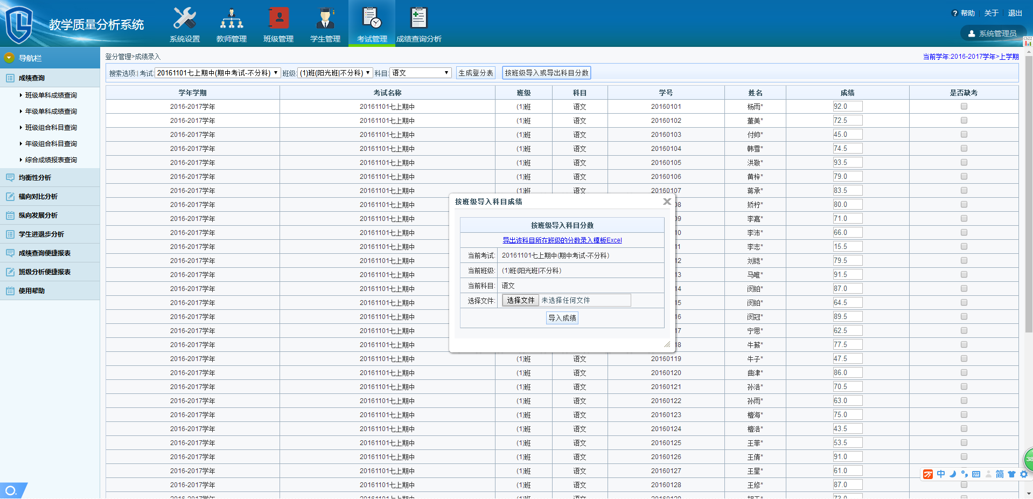Click 导出该科目所在班级的分数录入模板Excel link
Image resolution: width=1033 pixels, height=499 pixels.
pyautogui.click(x=562, y=240)
